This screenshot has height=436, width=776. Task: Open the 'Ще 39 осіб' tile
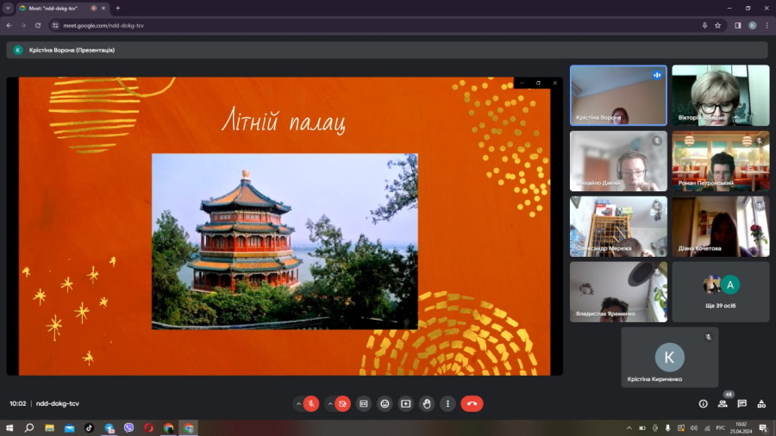pos(721,292)
